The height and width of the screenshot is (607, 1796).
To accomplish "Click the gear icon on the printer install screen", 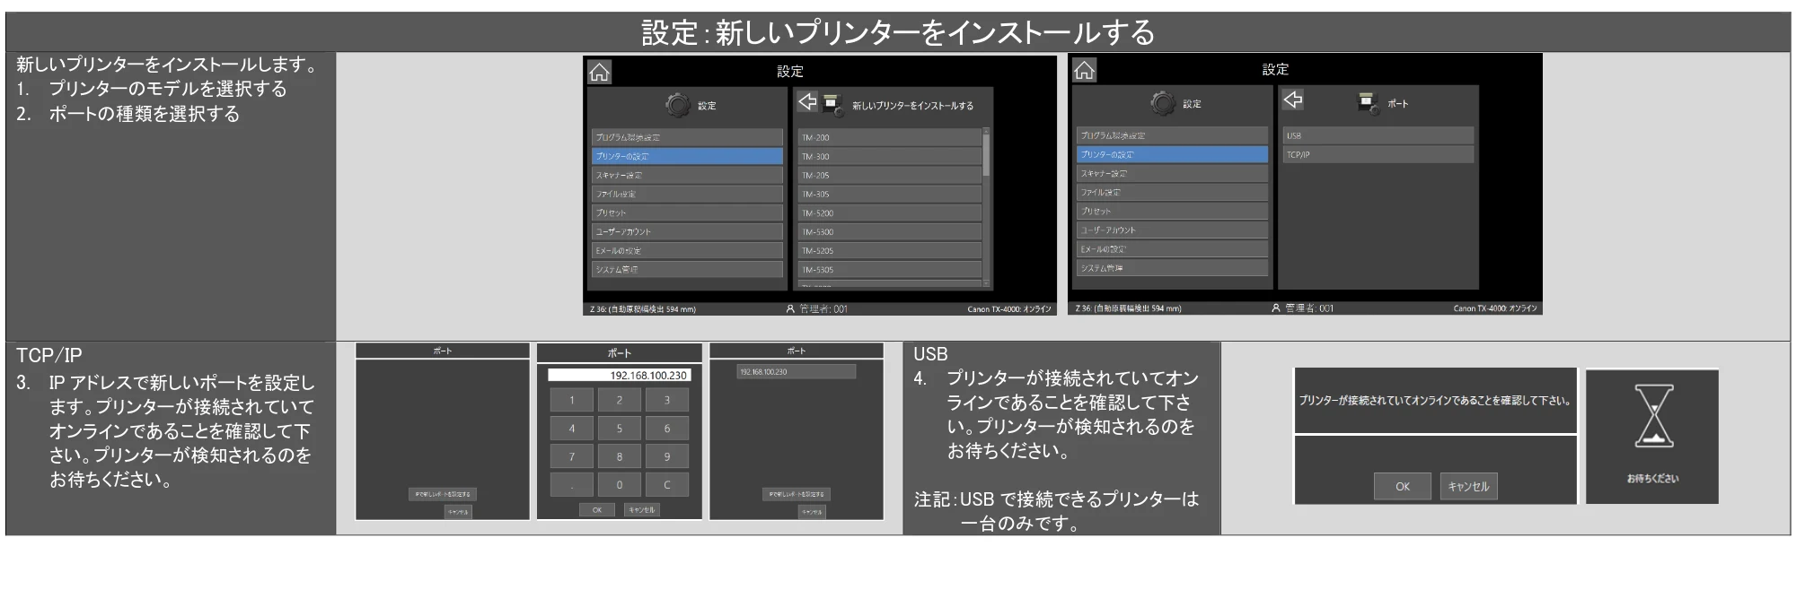I will click(678, 105).
